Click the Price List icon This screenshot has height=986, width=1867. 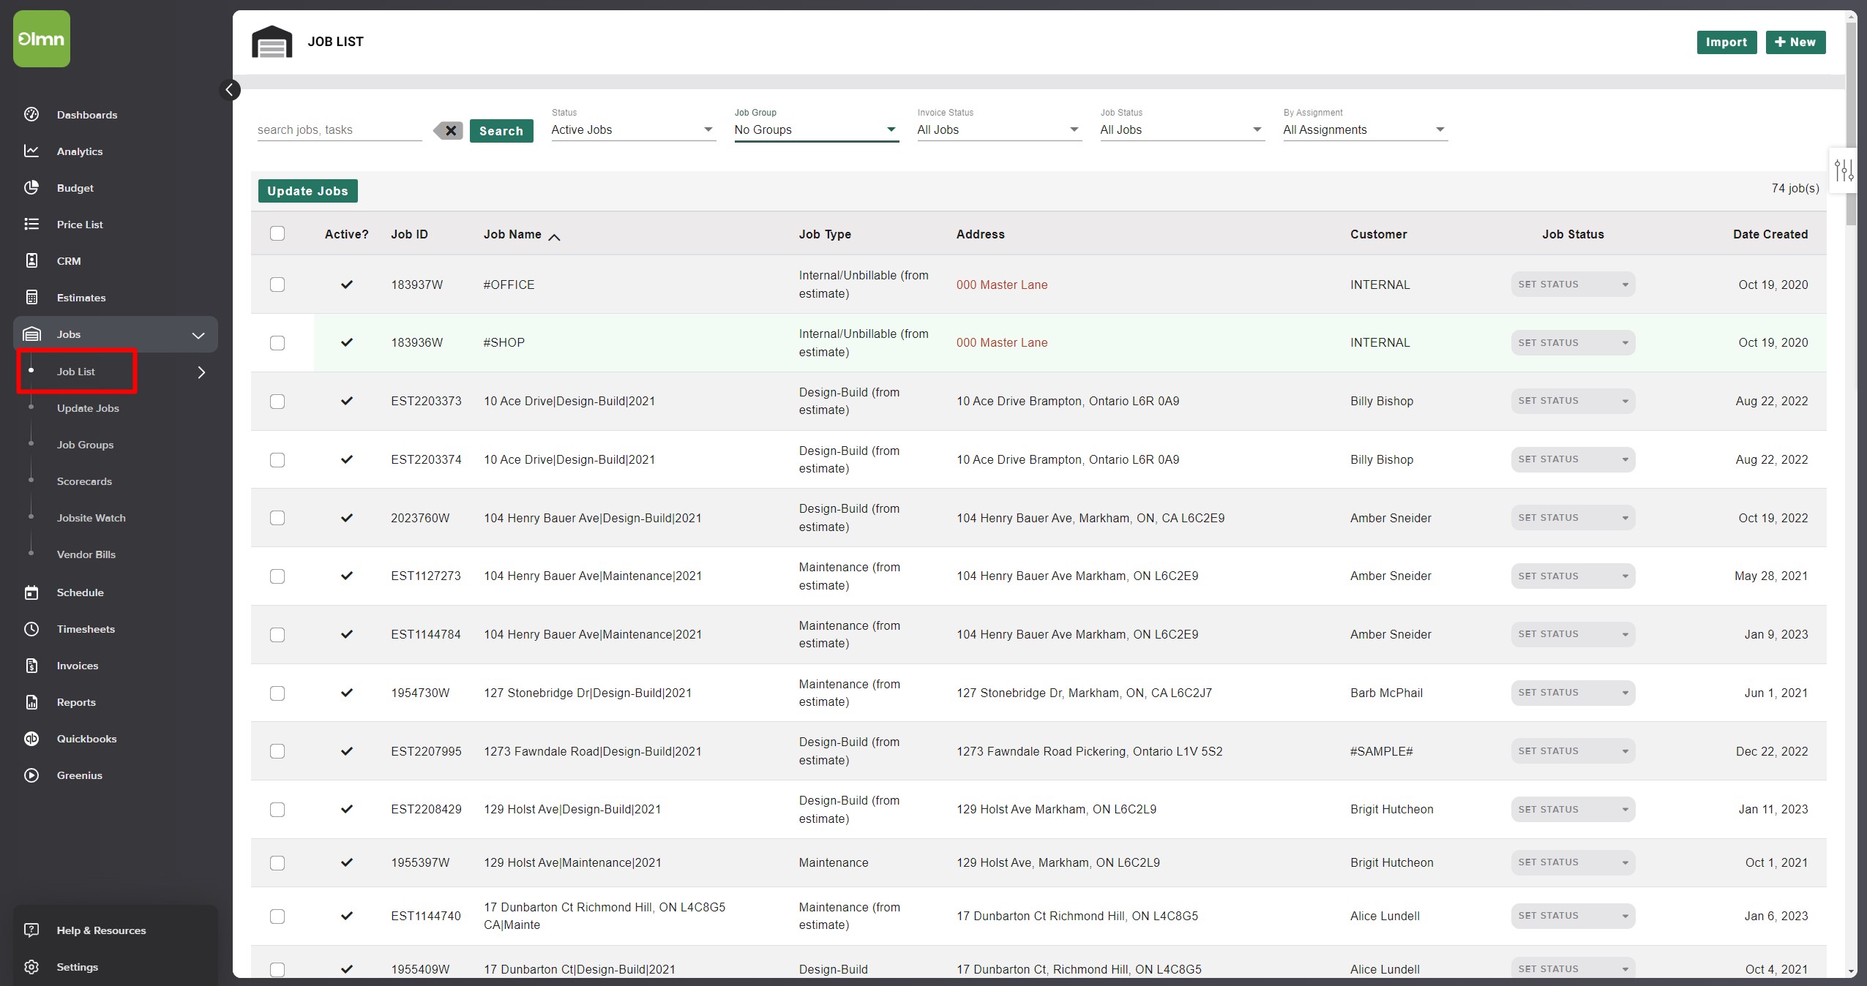[x=31, y=224]
